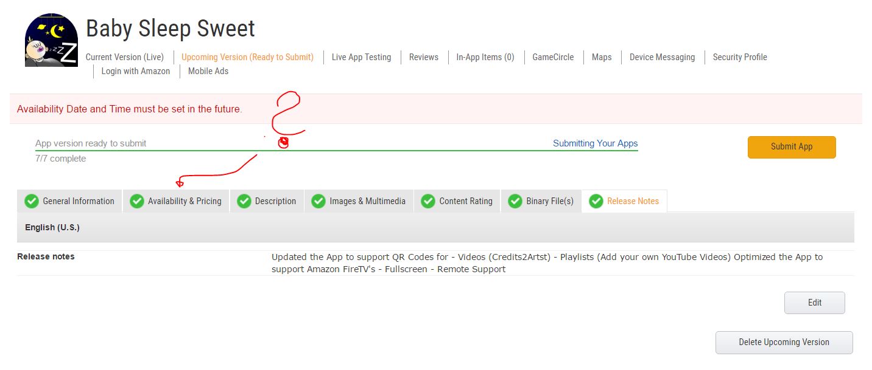This screenshot has width=872, height=370.
Task: Open the GameCircle section
Action: tap(553, 57)
